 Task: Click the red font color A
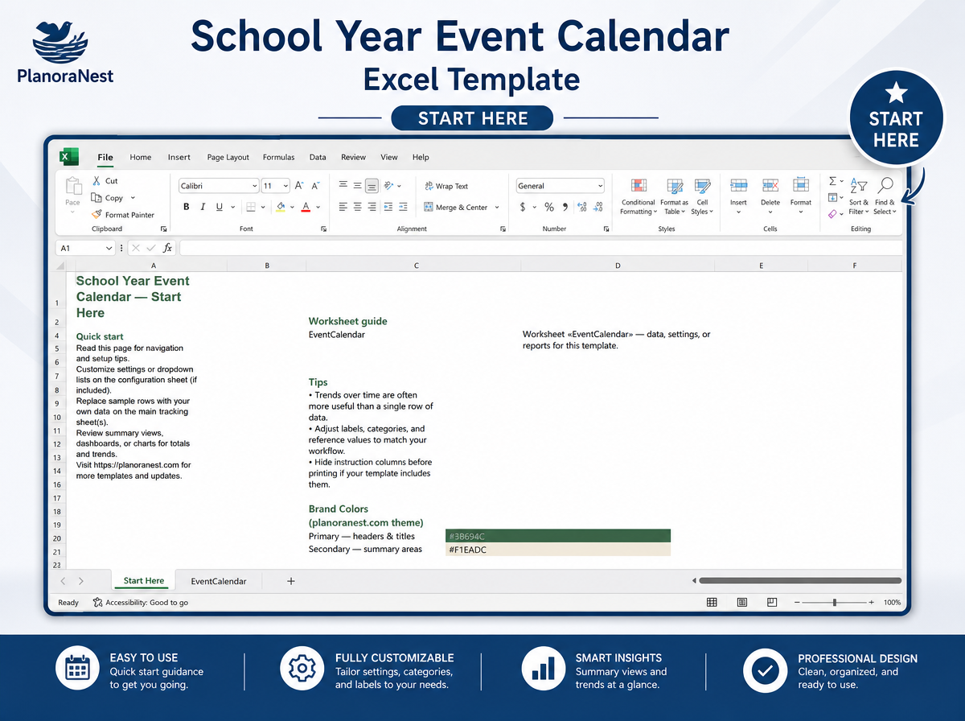coord(306,207)
